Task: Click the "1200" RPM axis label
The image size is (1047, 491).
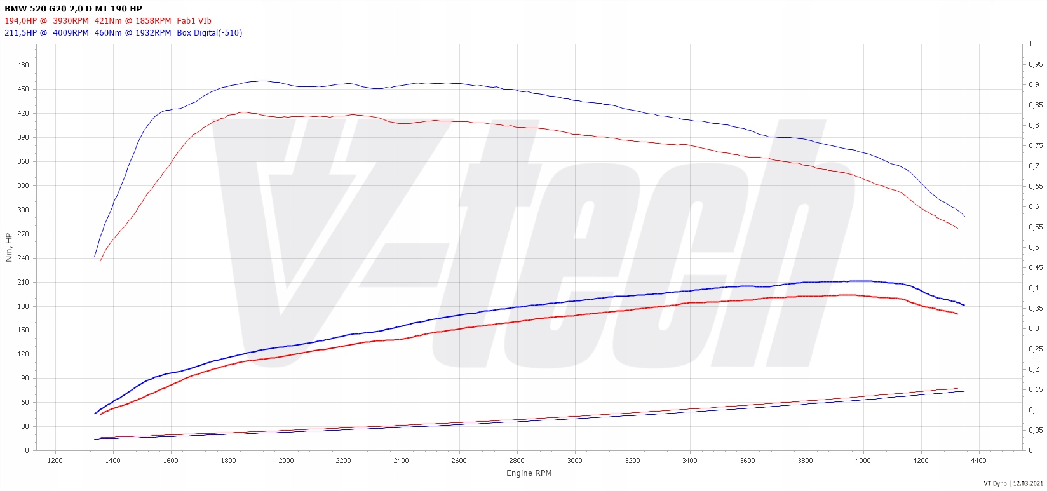Action: pos(55,461)
